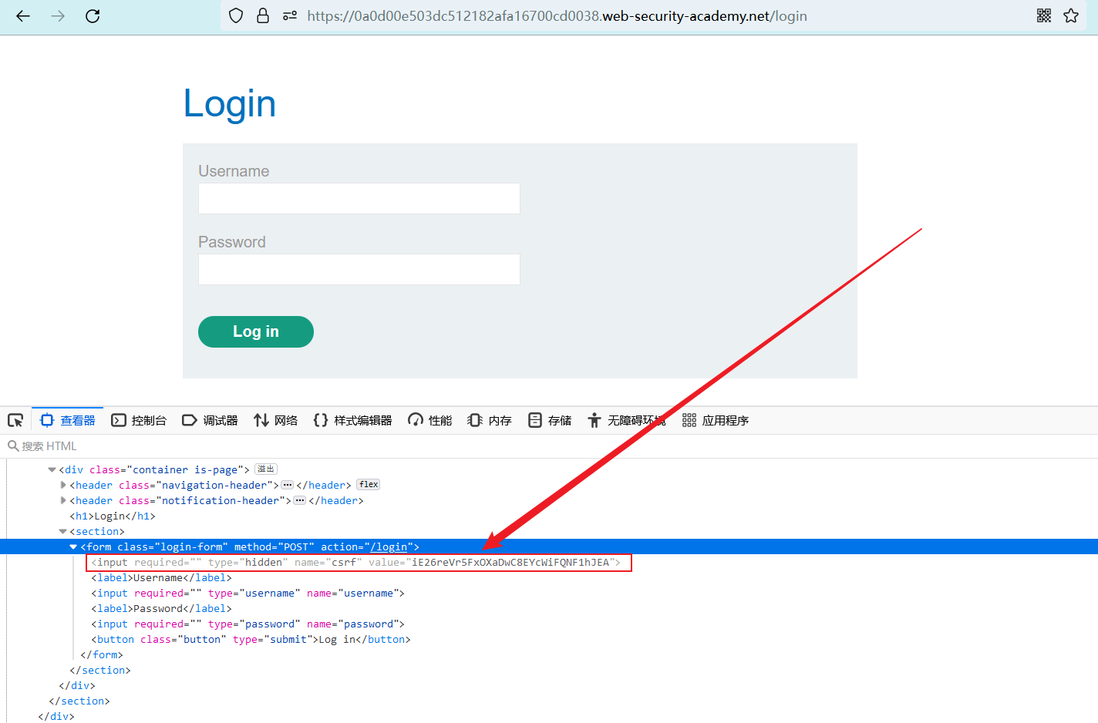Toggle the flex badge on navigation-header
The width and height of the screenshot is (1098, 723).
coord(369,484)
